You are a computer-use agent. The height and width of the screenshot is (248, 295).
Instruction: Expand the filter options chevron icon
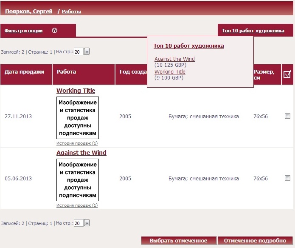click(54, 31)
